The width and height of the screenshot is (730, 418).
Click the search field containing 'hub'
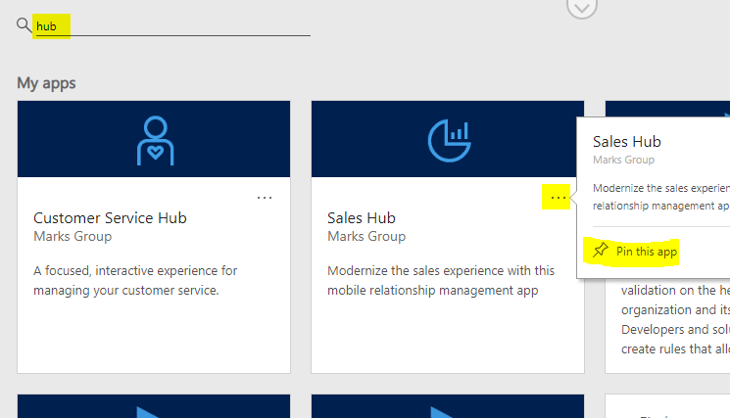point(171,26)
